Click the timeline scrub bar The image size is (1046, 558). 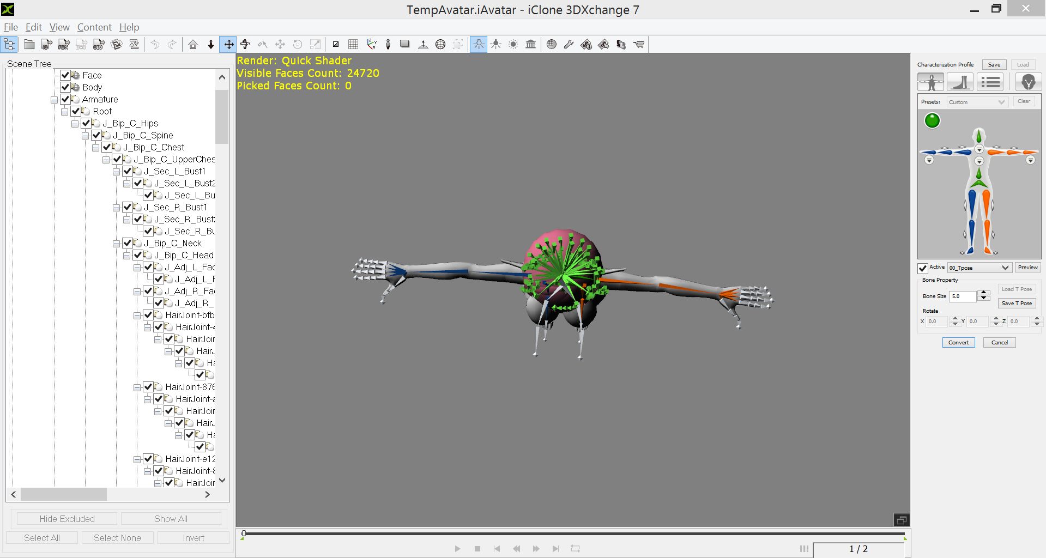click(572, 534)
